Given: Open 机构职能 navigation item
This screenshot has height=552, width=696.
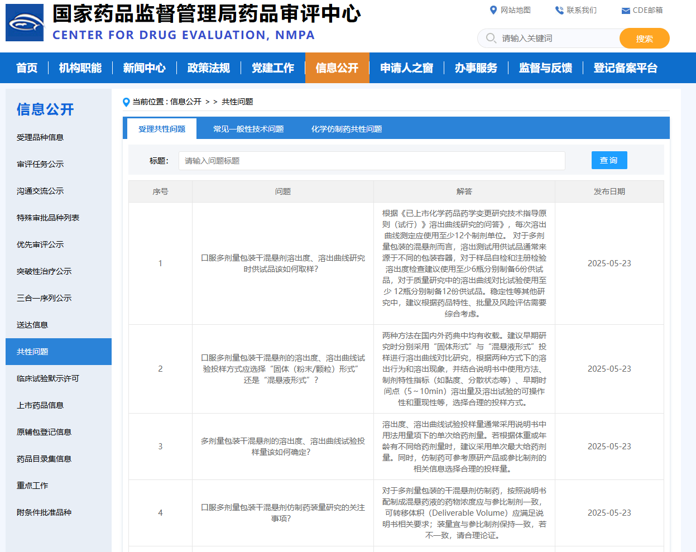Looking at the screenshot, I should coord(80,68).
